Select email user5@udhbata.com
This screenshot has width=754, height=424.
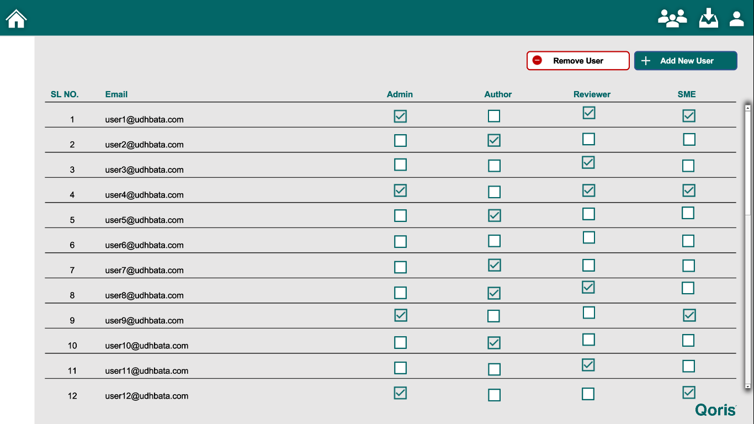point(145,220)
